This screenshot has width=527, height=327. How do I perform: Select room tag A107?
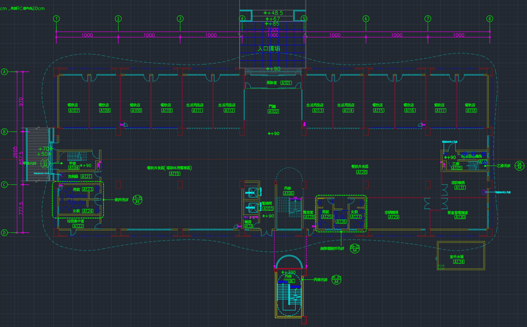pyautogui.click(x=74, y=110)
